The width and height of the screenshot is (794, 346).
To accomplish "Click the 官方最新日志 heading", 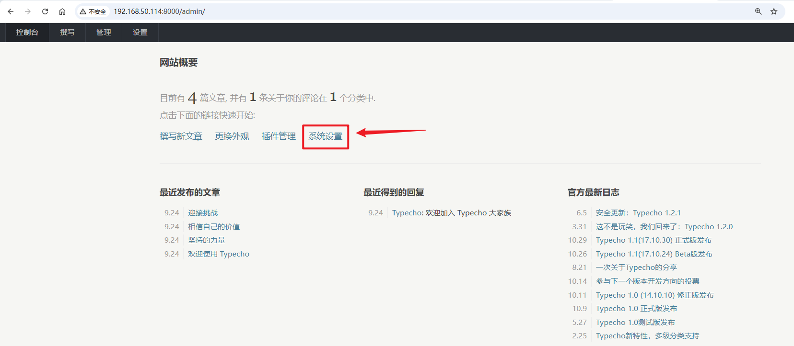I will pyautogui.click(x=594, y=192).
